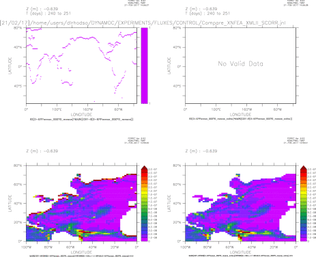Click the solid magenta colorbar of top-left plot

(144, 66)
